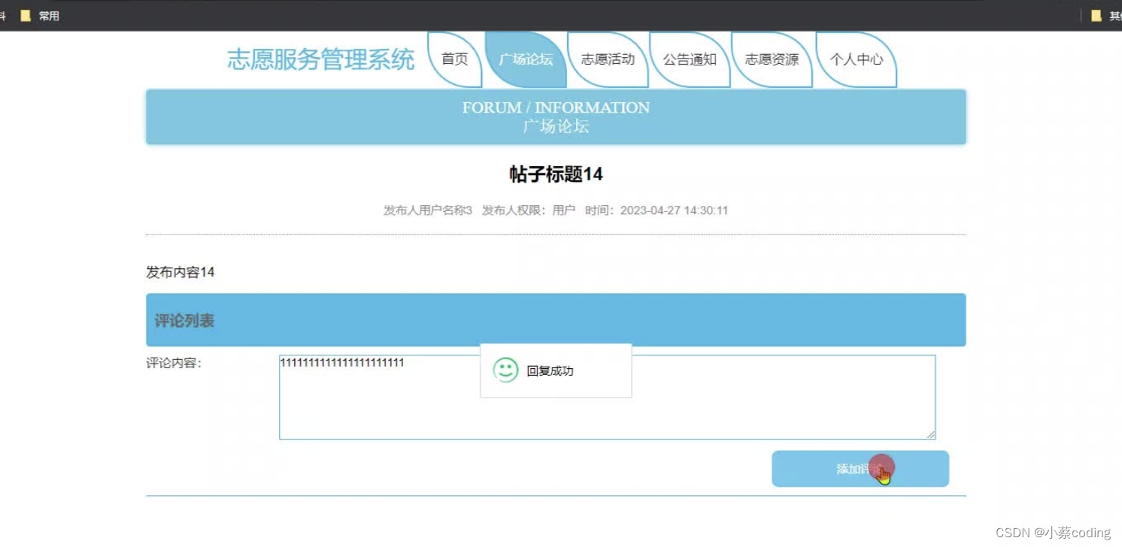
Task: Open the other bookmarks folder at right
Action: point(1096,15)
